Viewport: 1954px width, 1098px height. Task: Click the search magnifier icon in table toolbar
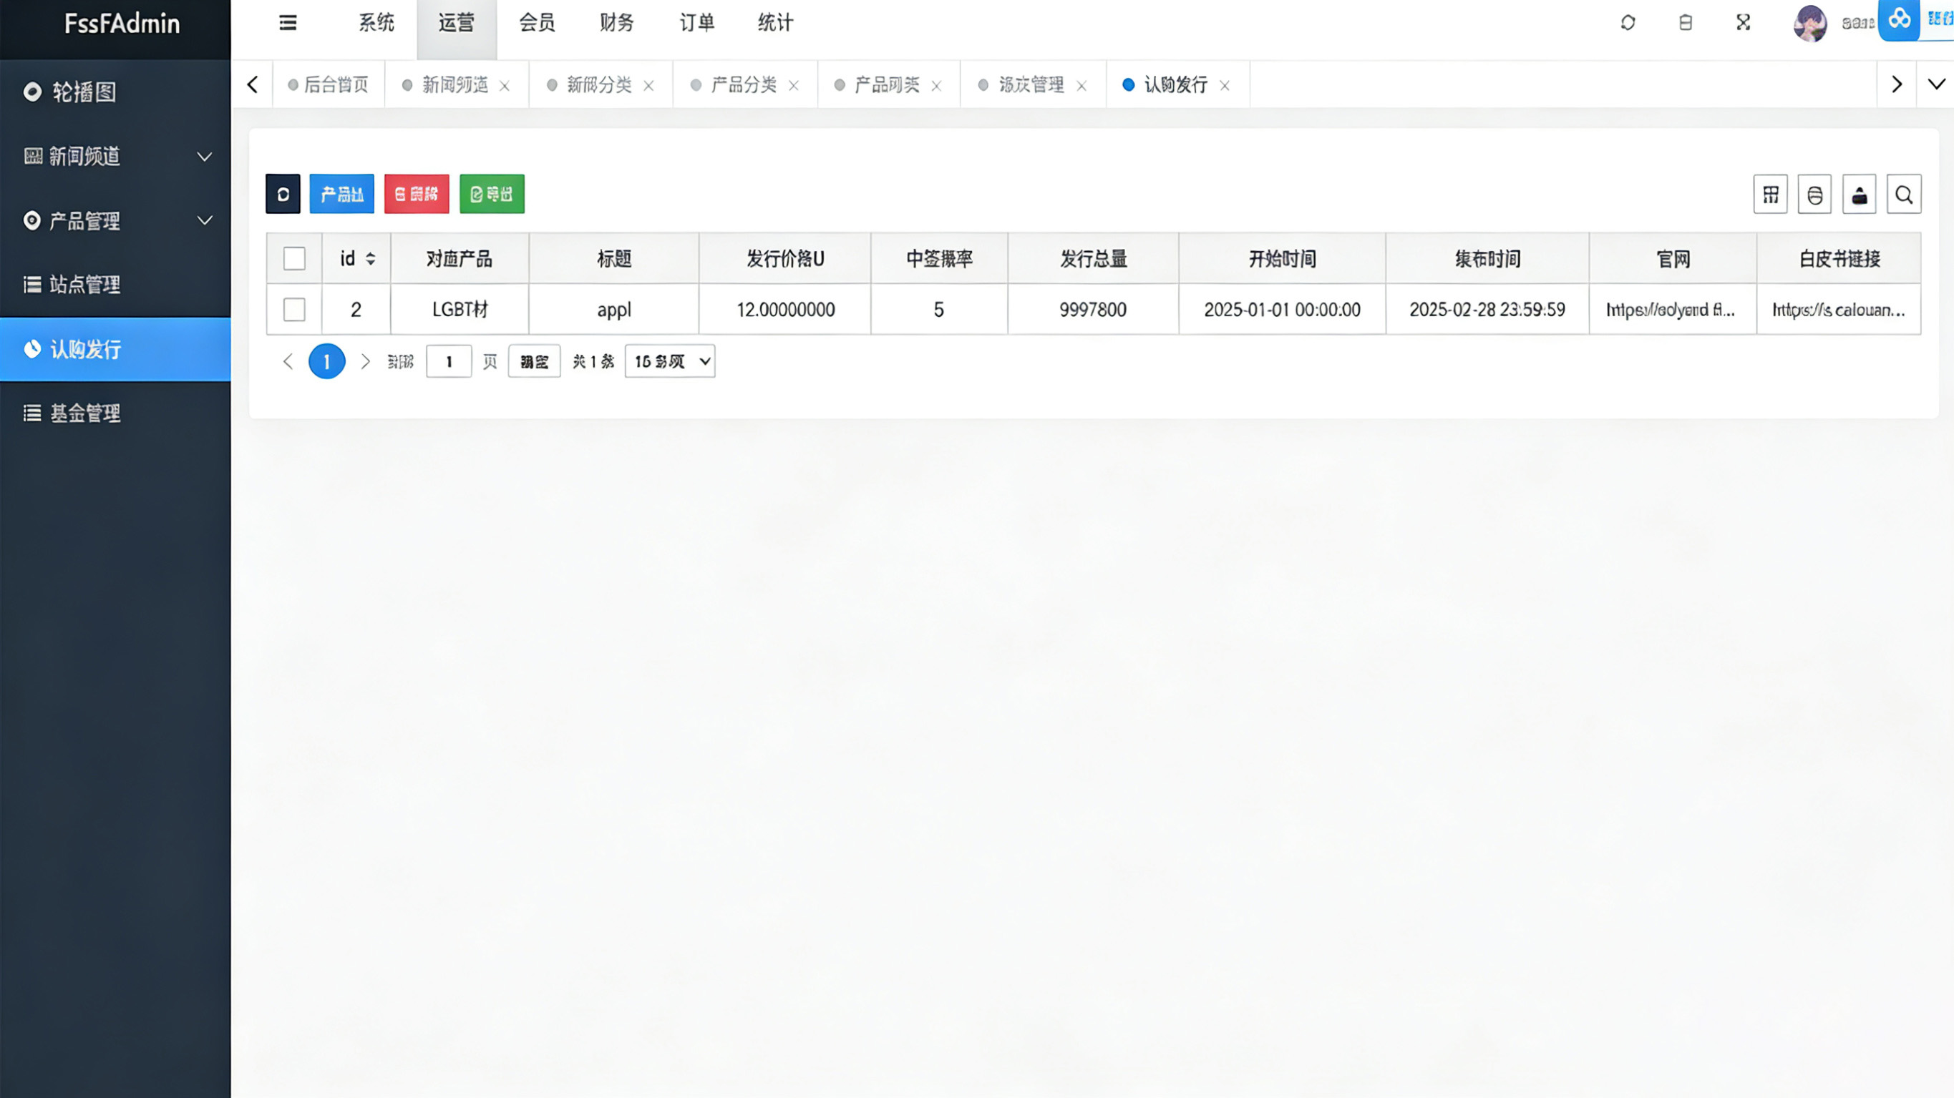1903,195
